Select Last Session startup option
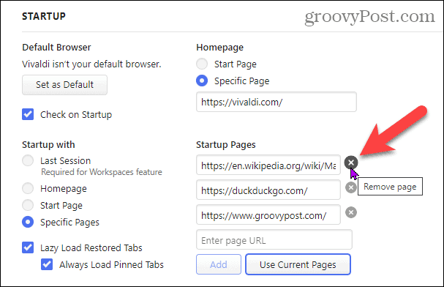The image size is (444, 287). [x=28, y=160]
